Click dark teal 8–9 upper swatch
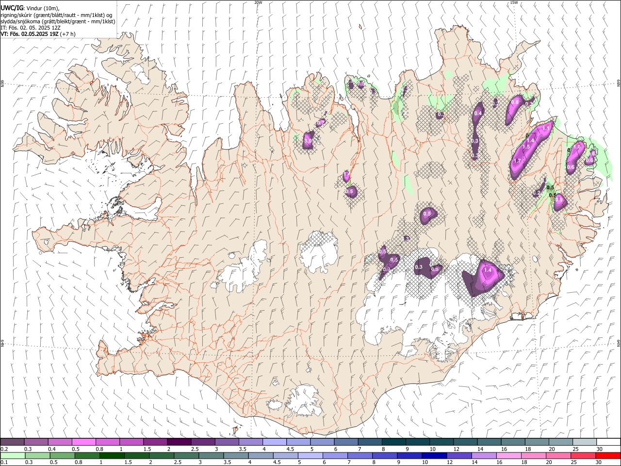 pos(393,442)
